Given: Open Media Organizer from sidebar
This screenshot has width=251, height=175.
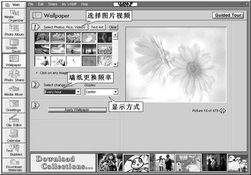Looking at the screenshot, I should tap(14, 16).
